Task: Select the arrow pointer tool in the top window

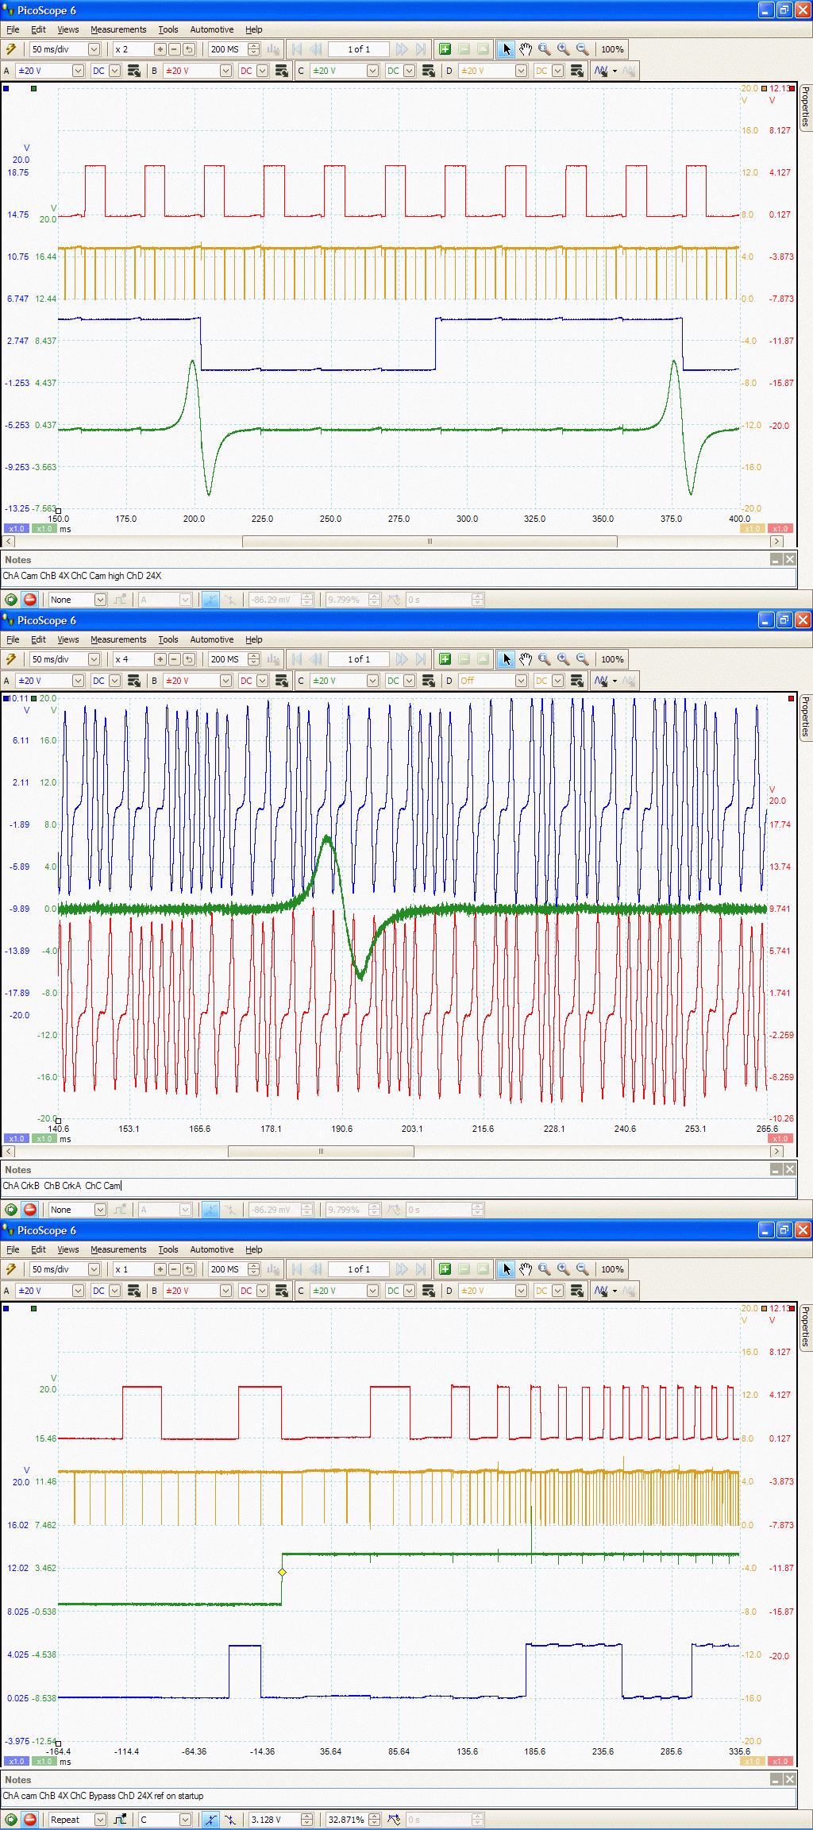Action: tap(507, 49)
